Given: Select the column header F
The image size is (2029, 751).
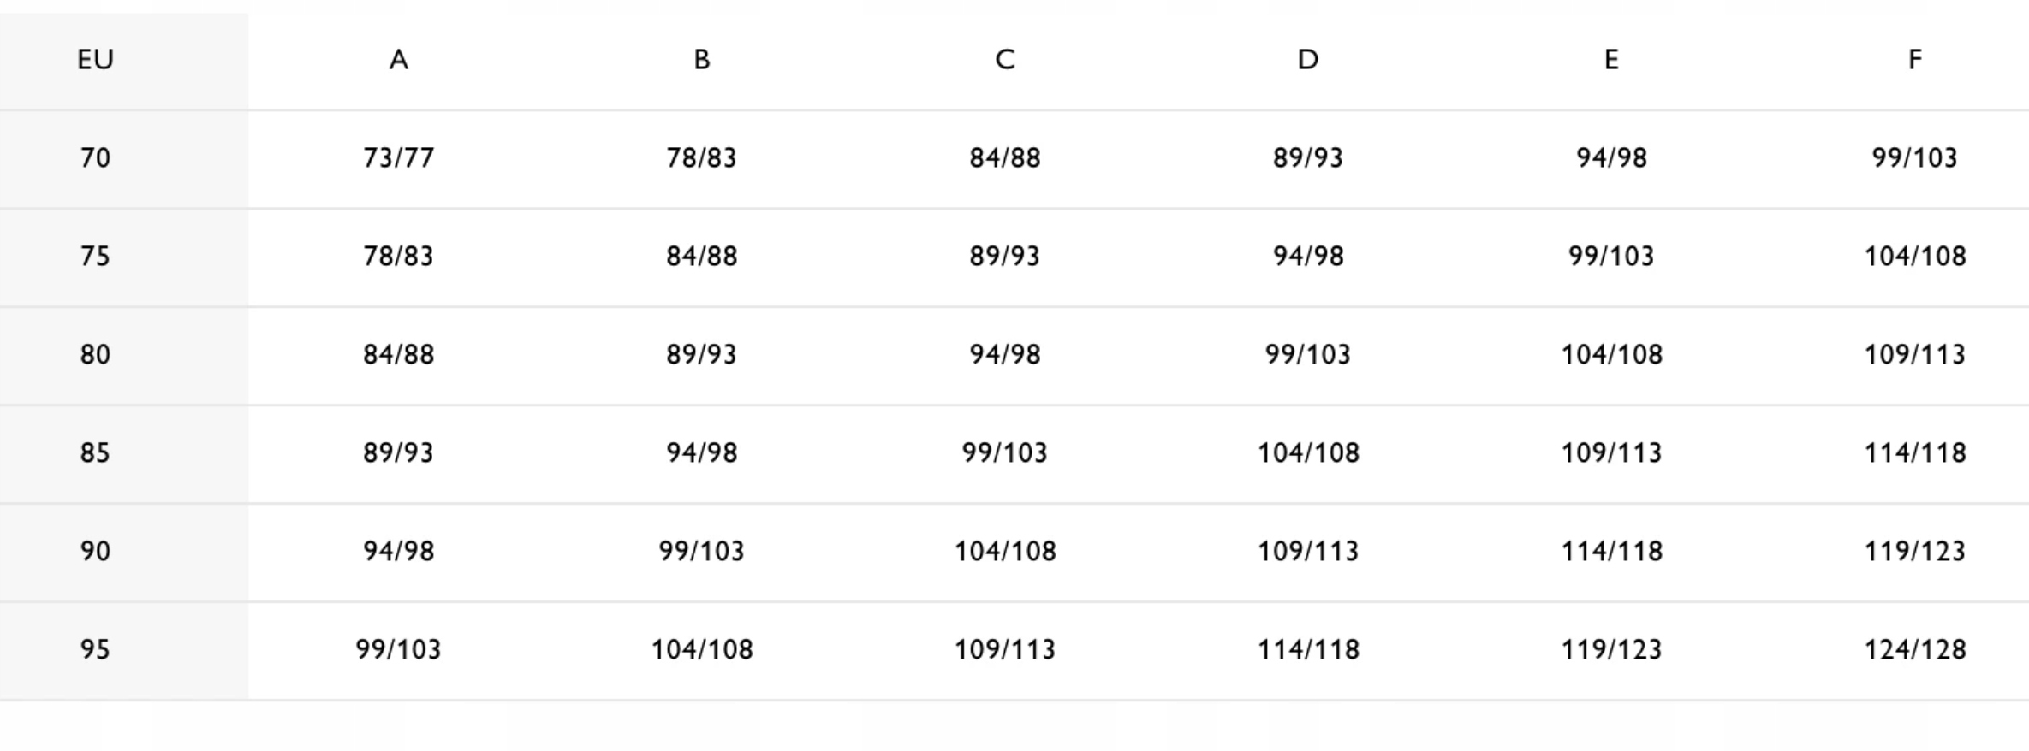Looking at the screenshot, I should pyautogui.click(x=1914, y=60).
